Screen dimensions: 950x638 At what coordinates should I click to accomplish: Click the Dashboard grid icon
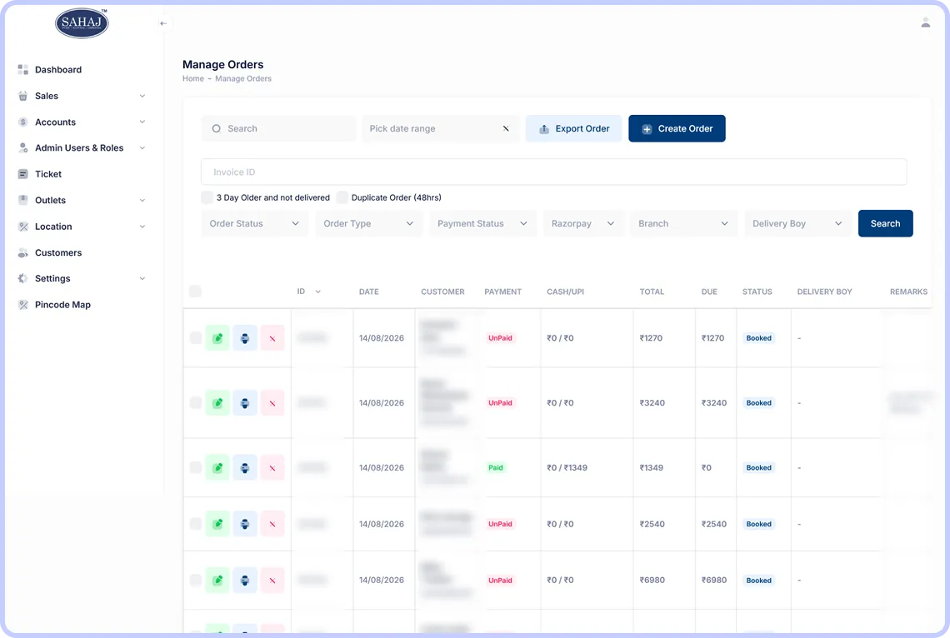pyautogui.click(x=23, y=70)
